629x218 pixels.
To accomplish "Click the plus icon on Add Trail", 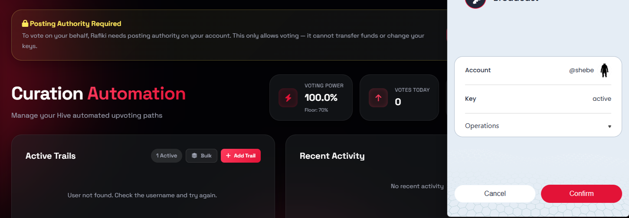I will coord(228,156).
